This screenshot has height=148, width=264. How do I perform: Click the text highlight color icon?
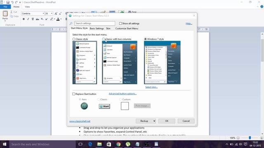point(52,19)
